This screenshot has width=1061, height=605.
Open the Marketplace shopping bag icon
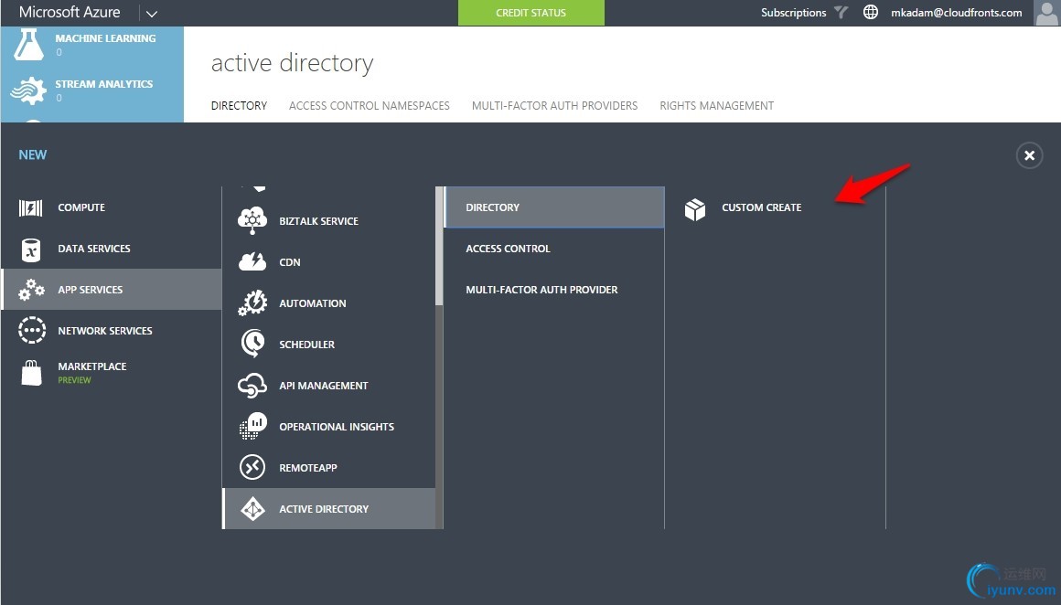(32, 373)
